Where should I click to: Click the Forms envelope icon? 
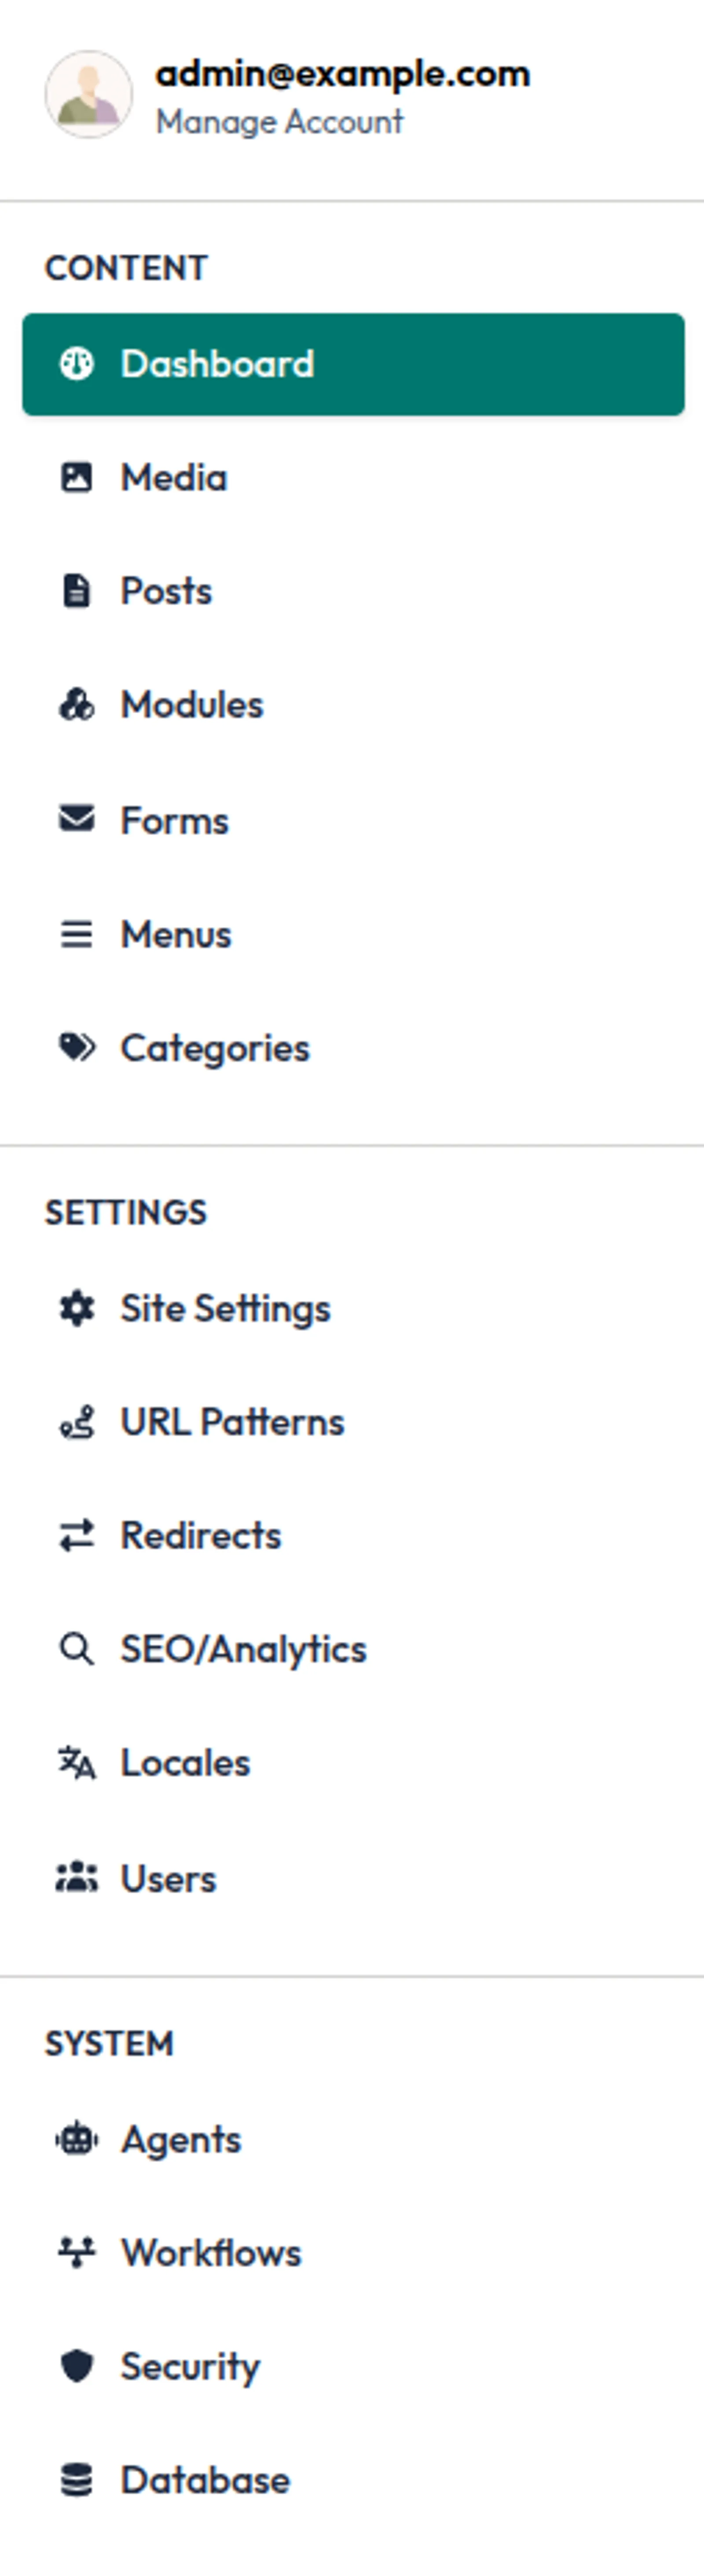pos(77,819)
